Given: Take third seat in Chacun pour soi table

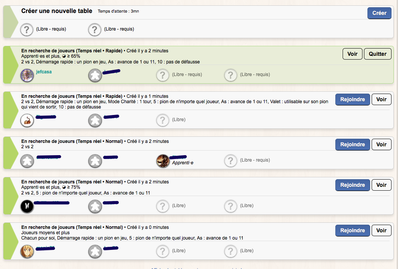Looking at the screenshot, I should point(163,251).
